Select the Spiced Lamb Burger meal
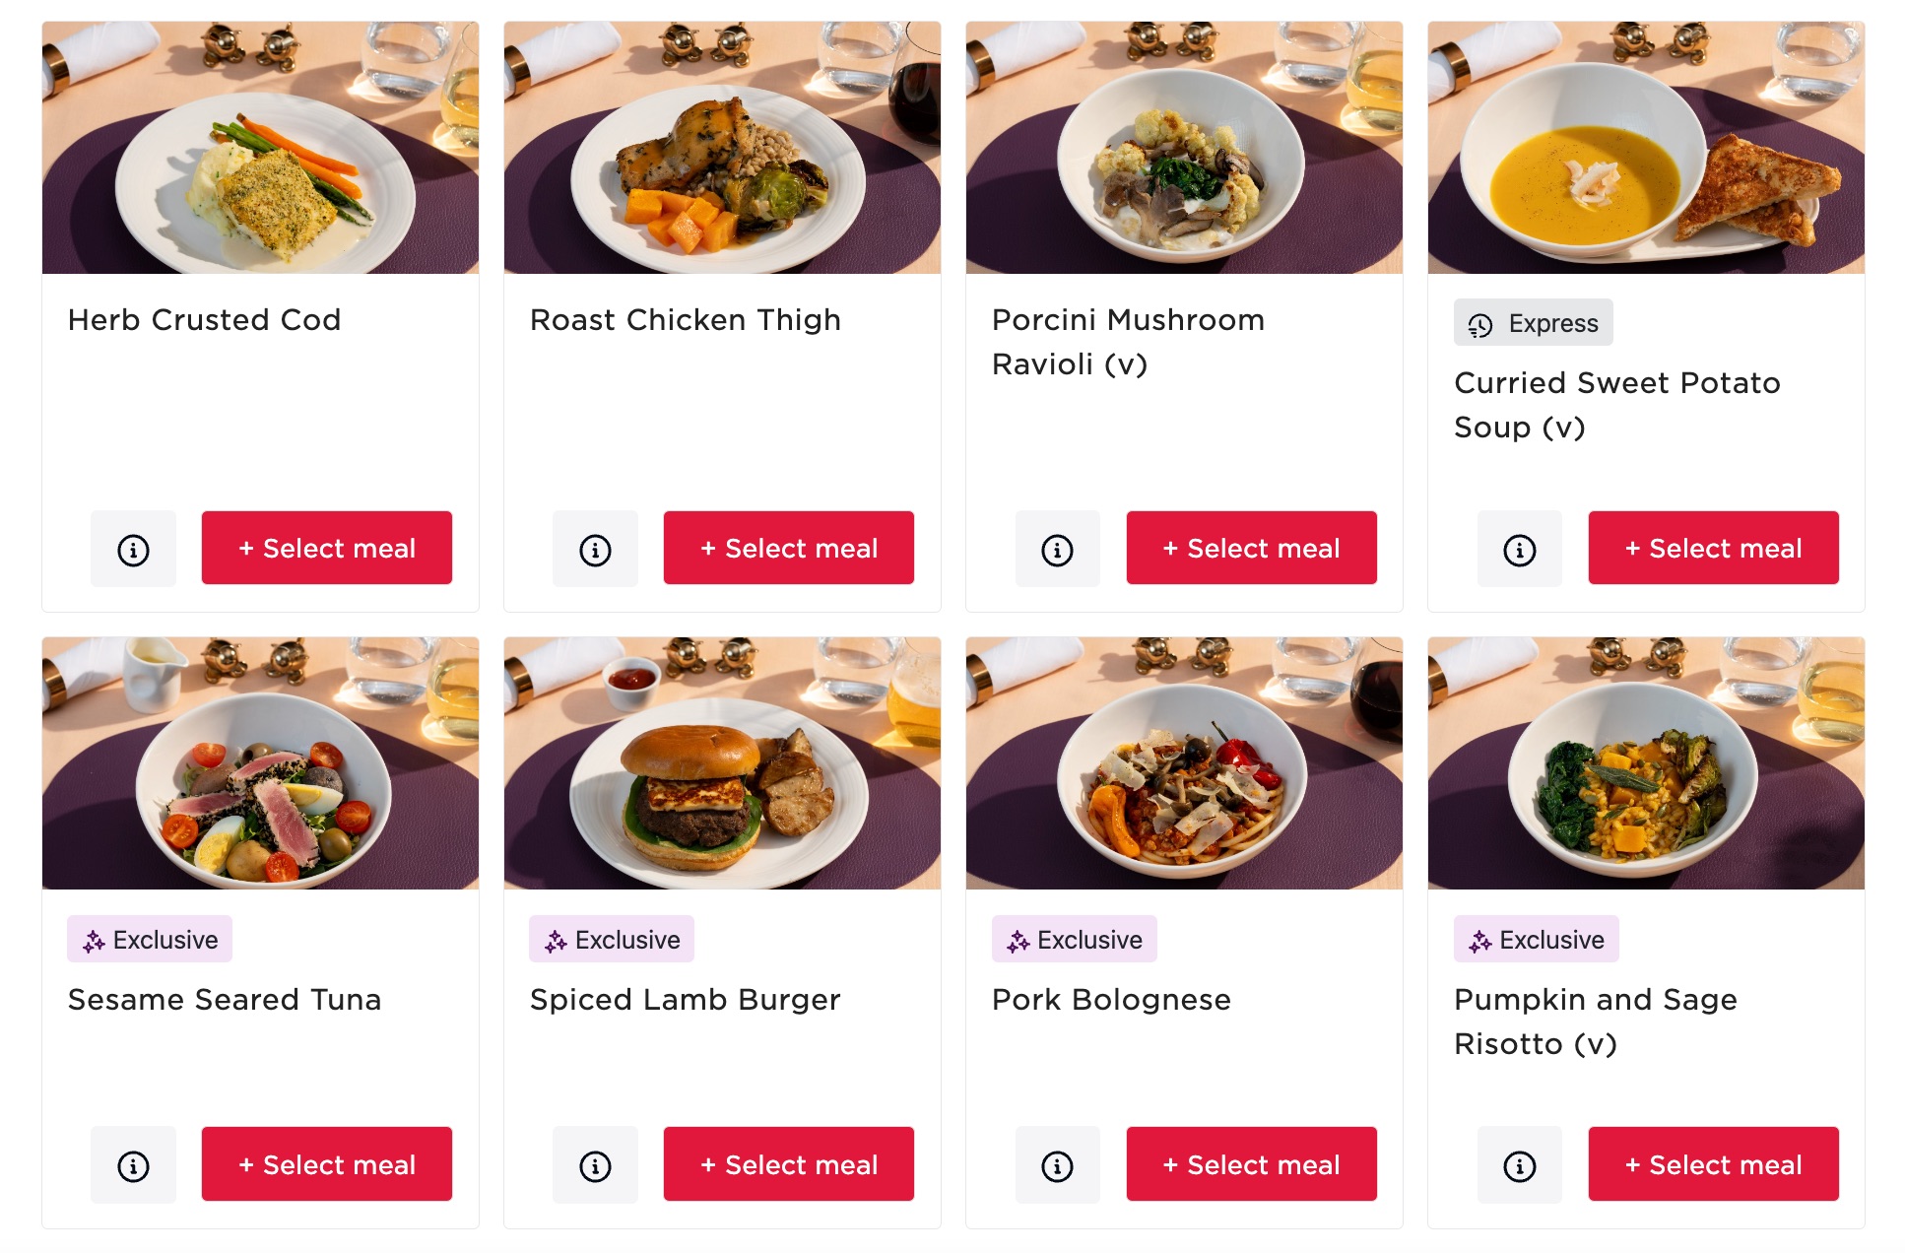The image size is (1905, 1253). [788, 1164]
